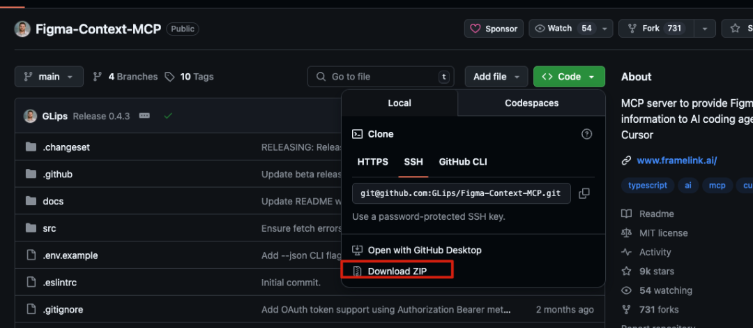Screen dimensions: 753x328
Task: Open the GLips commit author link
Action: [55, 116]
